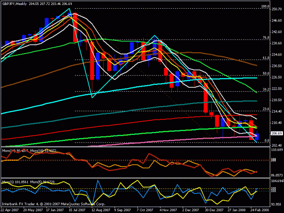284x213 pixels.
Task: Click the 202.40 price axis value
Action: (277, 145)
